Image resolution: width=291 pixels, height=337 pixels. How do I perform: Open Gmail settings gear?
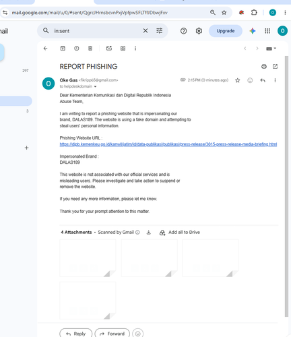click(199, 31)
